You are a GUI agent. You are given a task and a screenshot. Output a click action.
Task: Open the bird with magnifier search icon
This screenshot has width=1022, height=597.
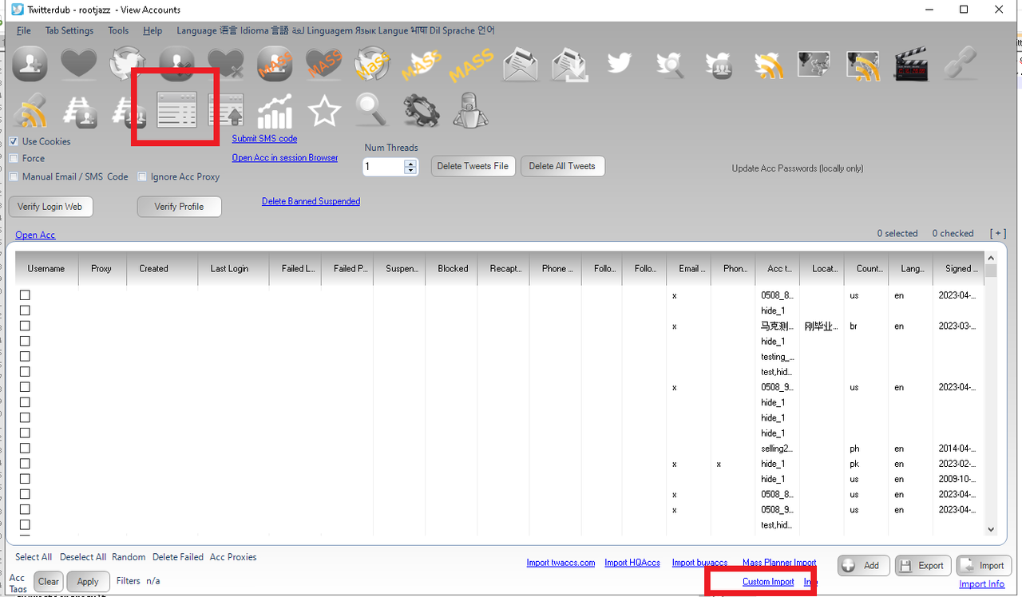(x=669, y=65)
